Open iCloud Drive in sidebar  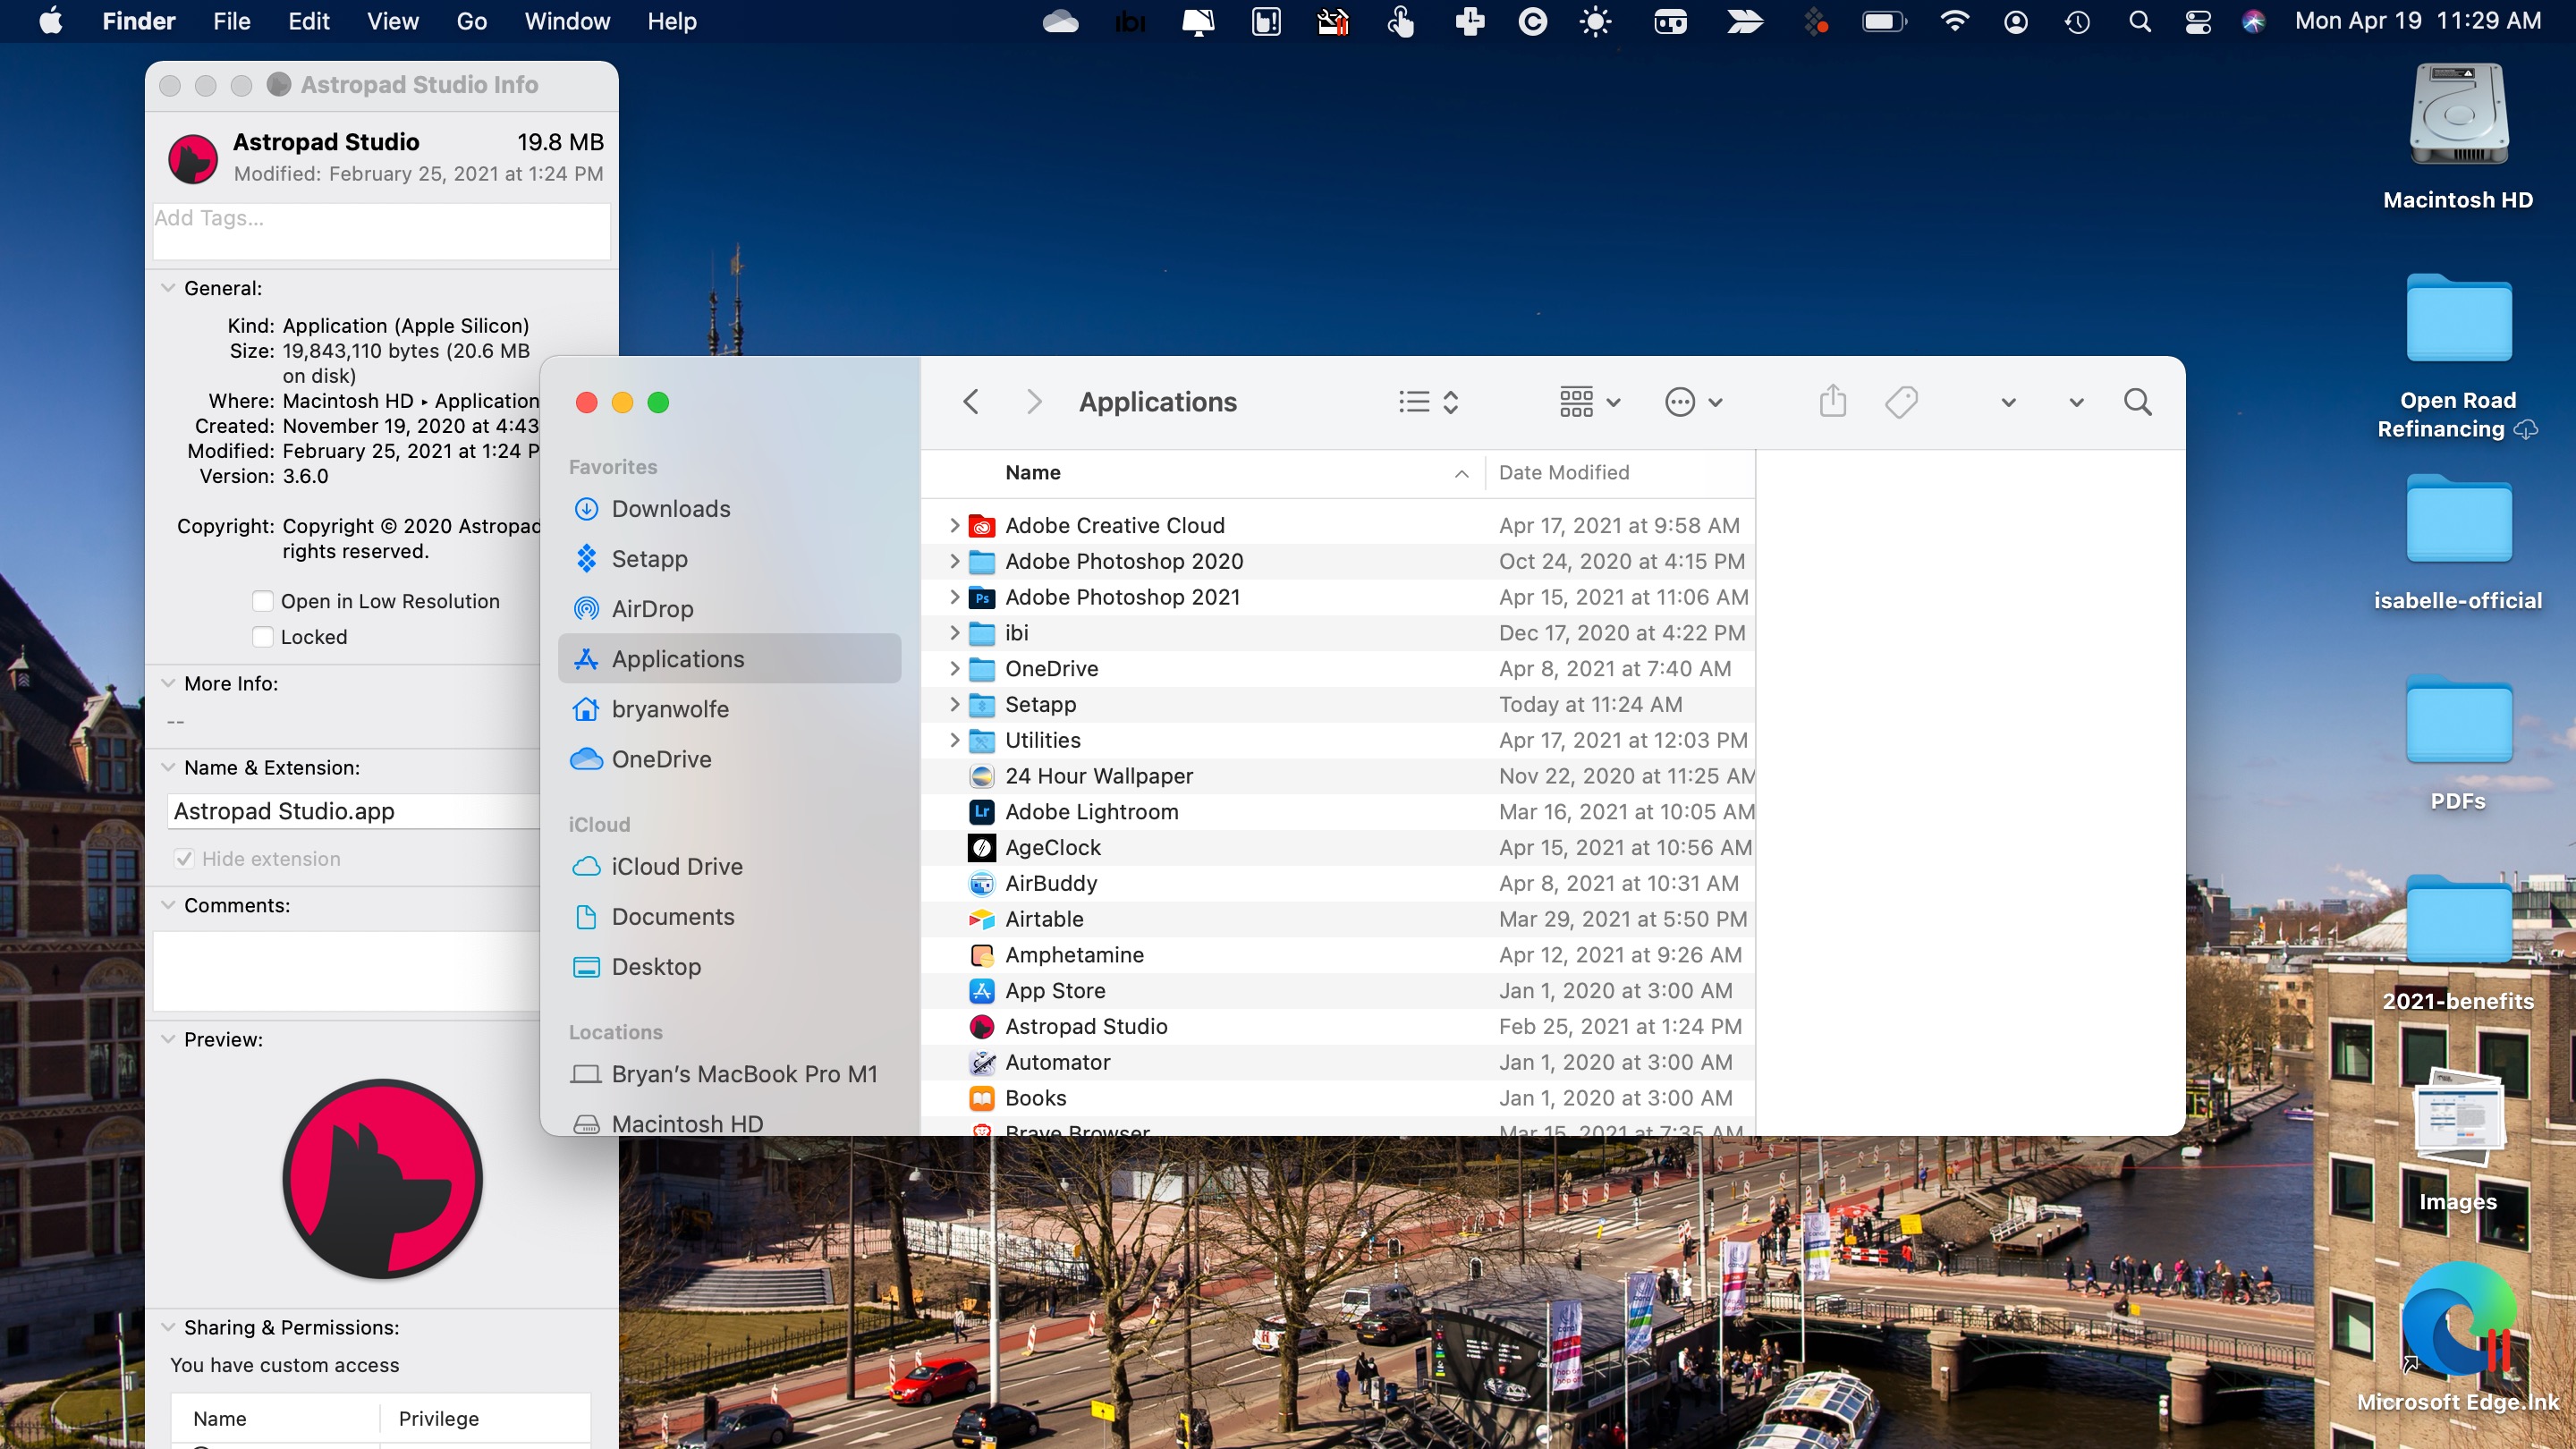coord(729,866)
